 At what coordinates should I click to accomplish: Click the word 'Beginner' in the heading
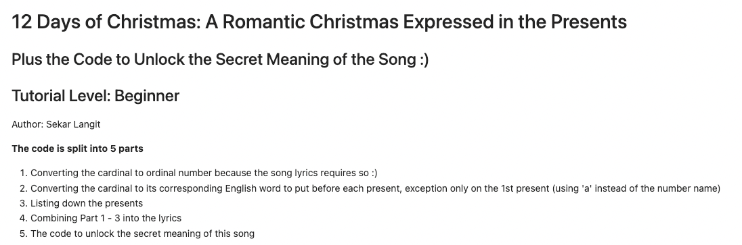click(147, 95)
